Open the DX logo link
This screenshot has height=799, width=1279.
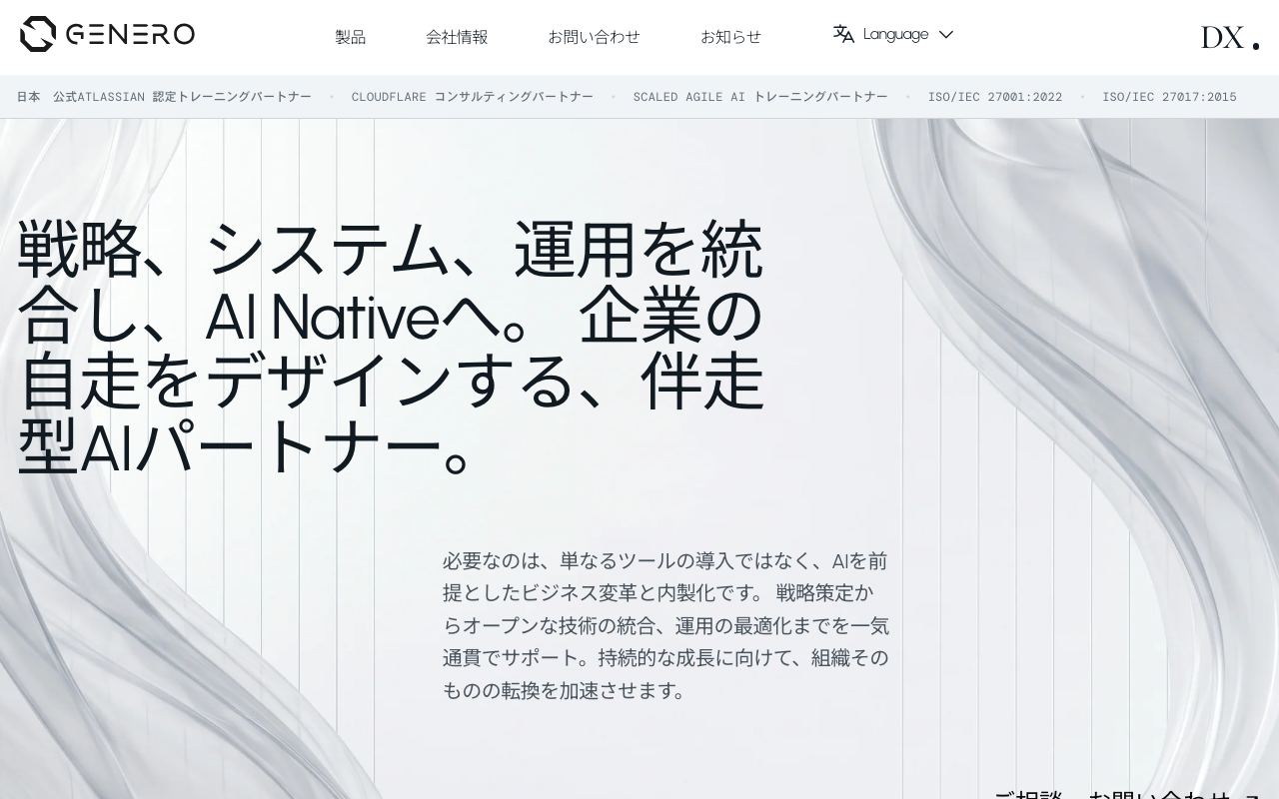[1229, 38]
